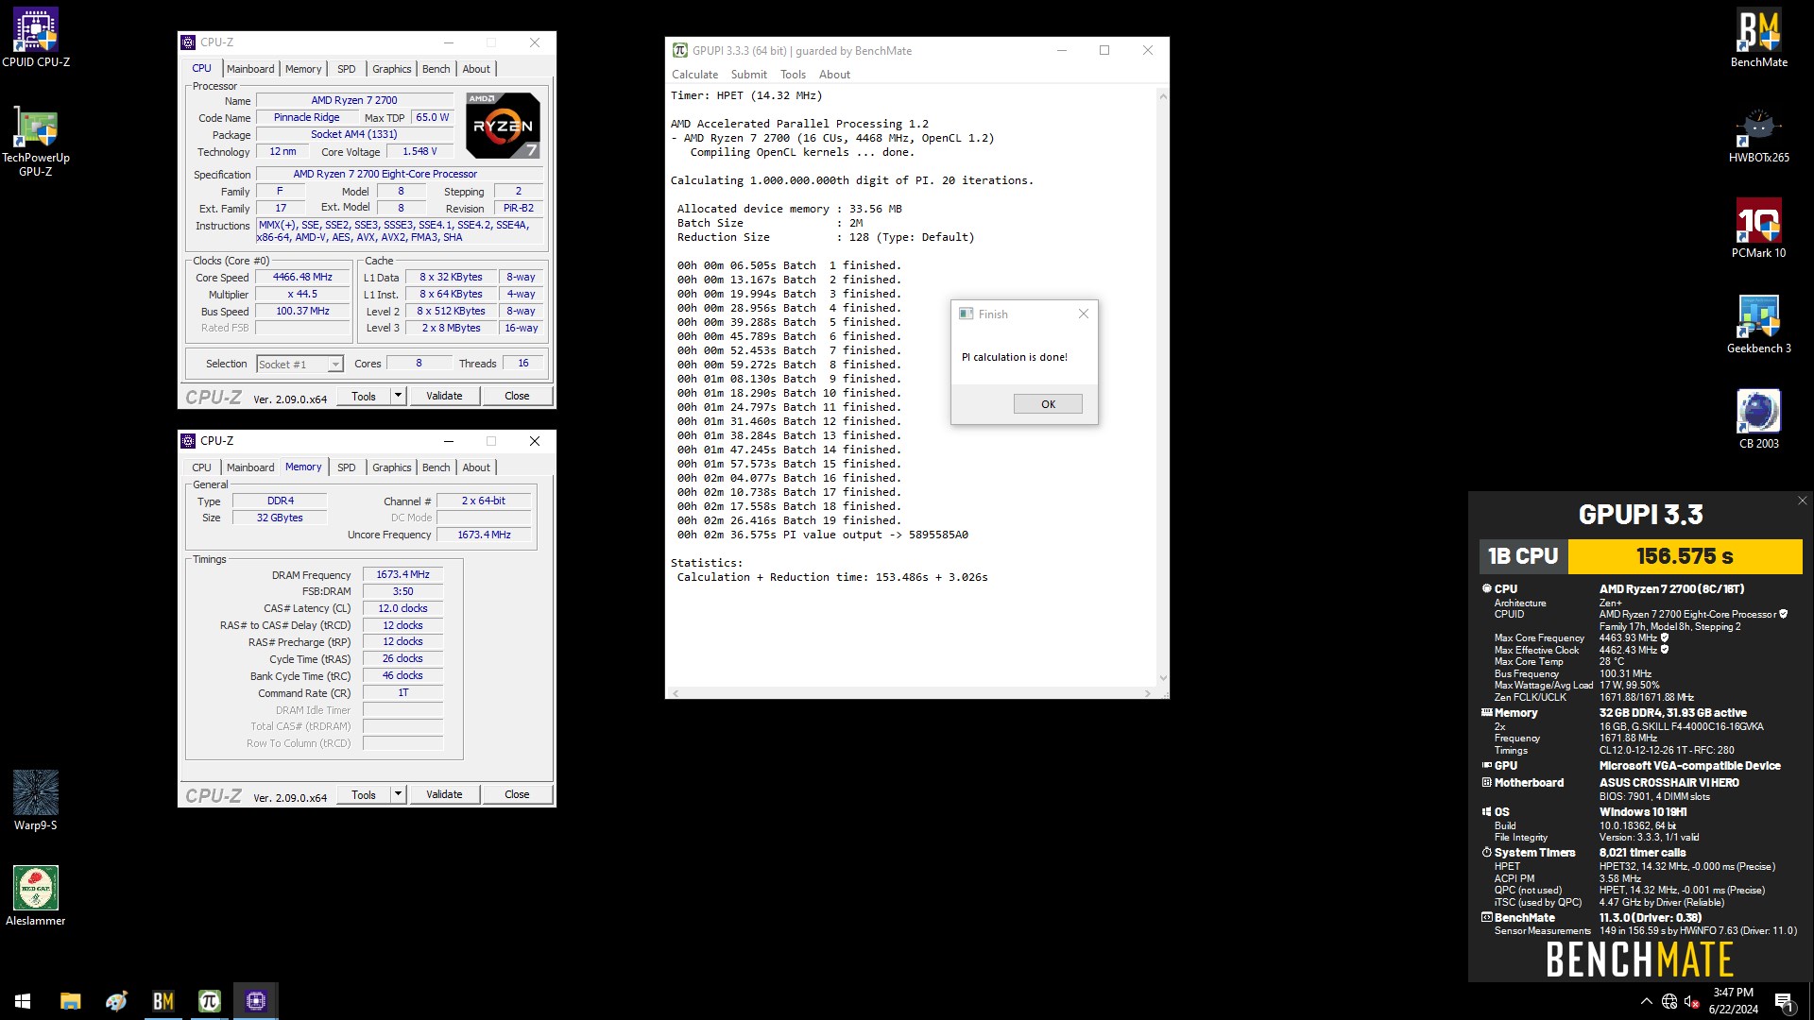
Task: Click the paint-style app icon in the taskbar
Action: [x=116, y=1001]
